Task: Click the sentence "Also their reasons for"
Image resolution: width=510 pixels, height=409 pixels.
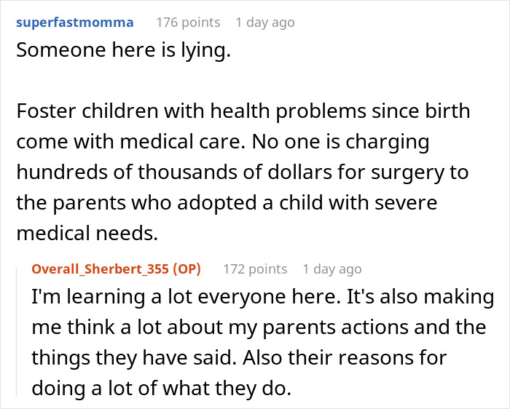Action: (363, 358)
